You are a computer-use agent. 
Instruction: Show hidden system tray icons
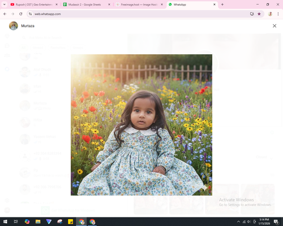click(238, 221)
